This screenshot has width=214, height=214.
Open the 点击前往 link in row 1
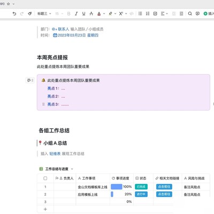[164, 187]
